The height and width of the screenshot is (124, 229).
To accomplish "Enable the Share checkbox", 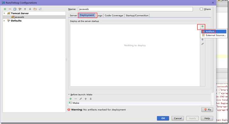I will (x=202, y=9).
